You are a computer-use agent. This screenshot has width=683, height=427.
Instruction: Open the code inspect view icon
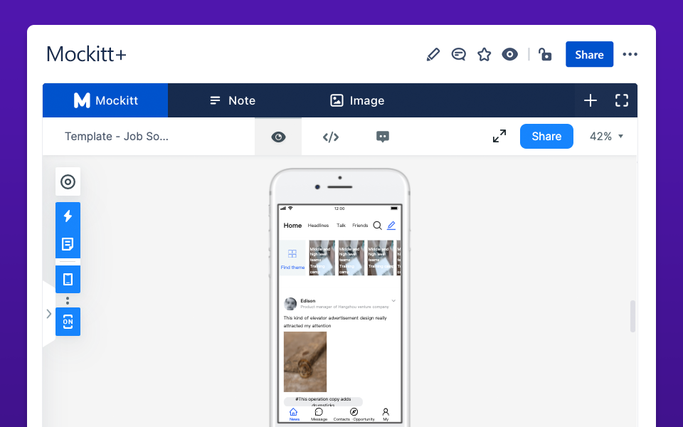(331, 137)
